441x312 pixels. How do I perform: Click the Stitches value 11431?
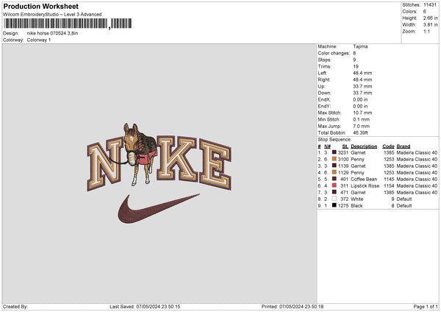pos(430,5)
